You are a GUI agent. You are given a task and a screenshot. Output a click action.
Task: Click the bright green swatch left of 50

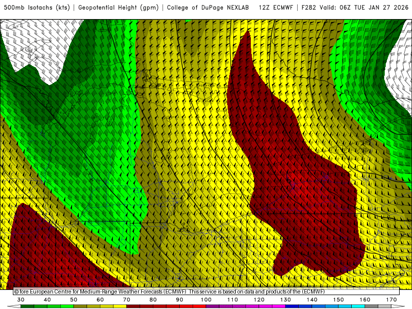pos(67,306)
